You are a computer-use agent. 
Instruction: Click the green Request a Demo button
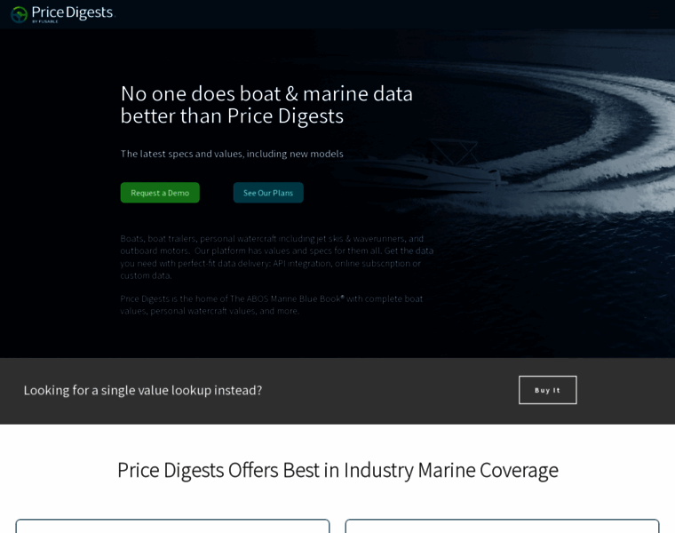click(x=160, y=193)
